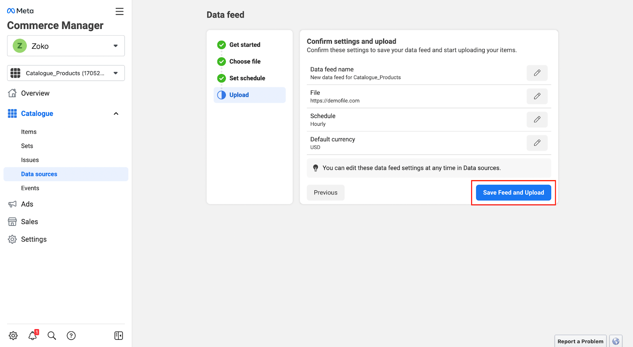Click green check icon beside Get started
This screenshot has height=347, width=633.
[222, 45]
